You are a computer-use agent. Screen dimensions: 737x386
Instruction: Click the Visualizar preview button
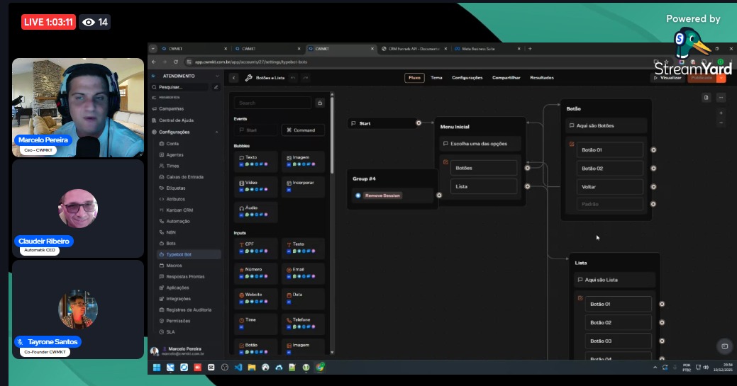click(x=667, y=78)
